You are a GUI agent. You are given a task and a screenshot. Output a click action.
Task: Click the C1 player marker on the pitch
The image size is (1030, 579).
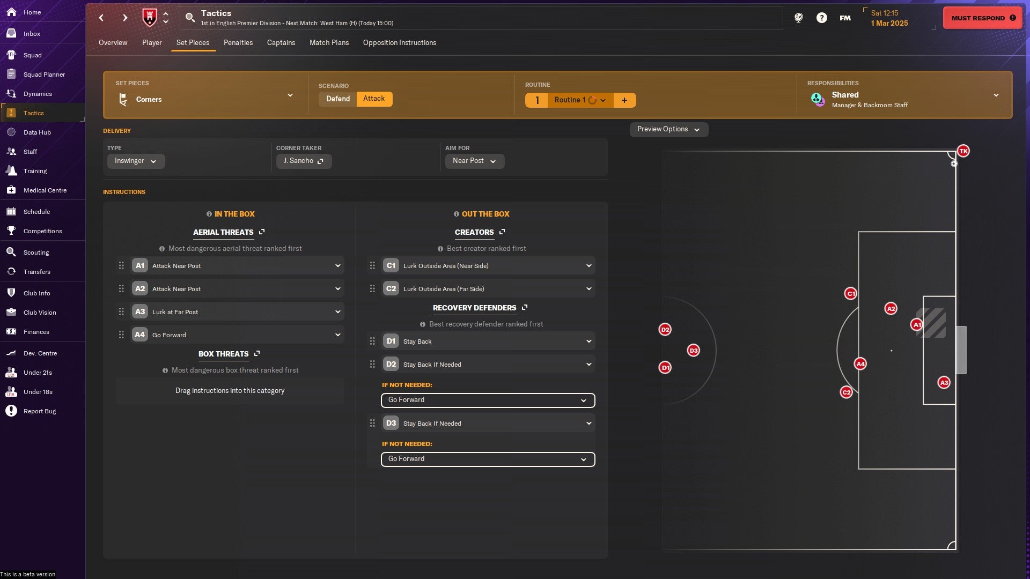pyautogui.click(x=850, y=293)
